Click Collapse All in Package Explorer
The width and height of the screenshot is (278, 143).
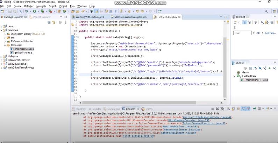49,22
